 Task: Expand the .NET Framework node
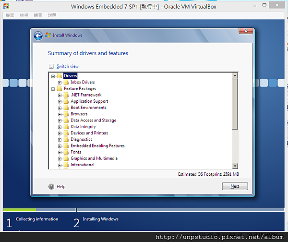click(x=60, y=95)
